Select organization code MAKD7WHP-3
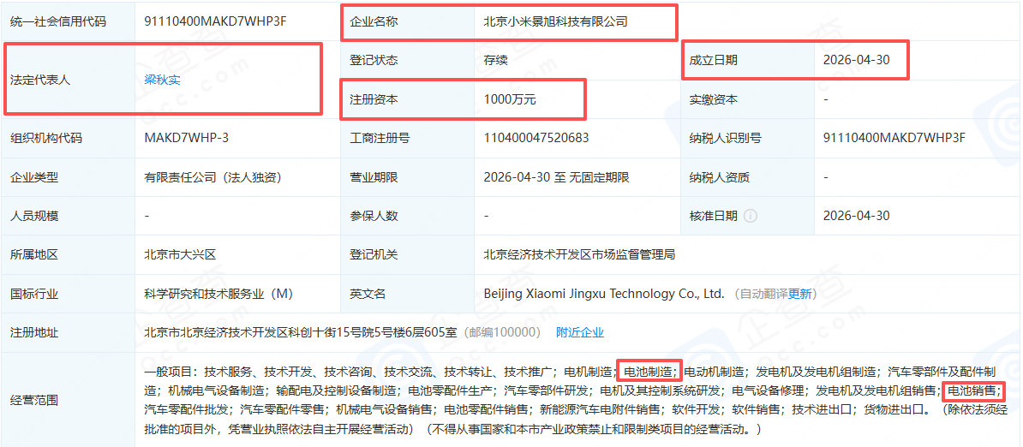The width and height of the screenshot is (1023, 447). tap(186, 138)
